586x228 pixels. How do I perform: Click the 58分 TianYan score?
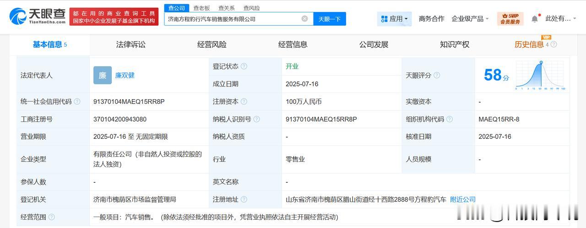point(496,75)
